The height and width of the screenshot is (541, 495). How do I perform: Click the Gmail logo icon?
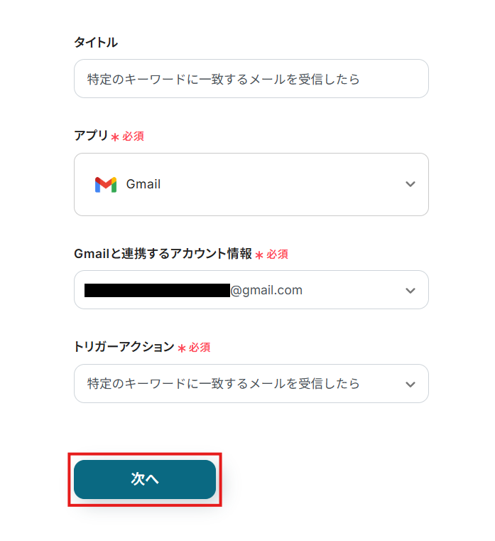click(x=105, y=185)
